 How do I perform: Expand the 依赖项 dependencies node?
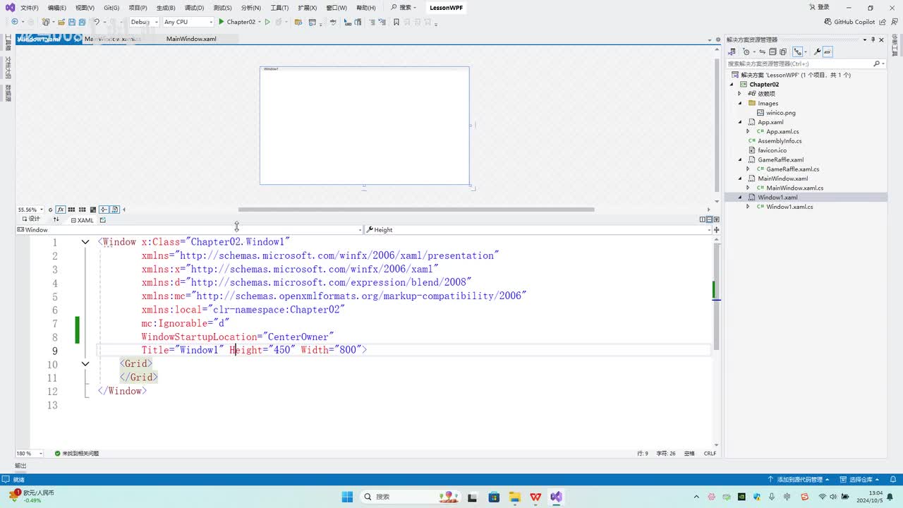coord(740,94)
